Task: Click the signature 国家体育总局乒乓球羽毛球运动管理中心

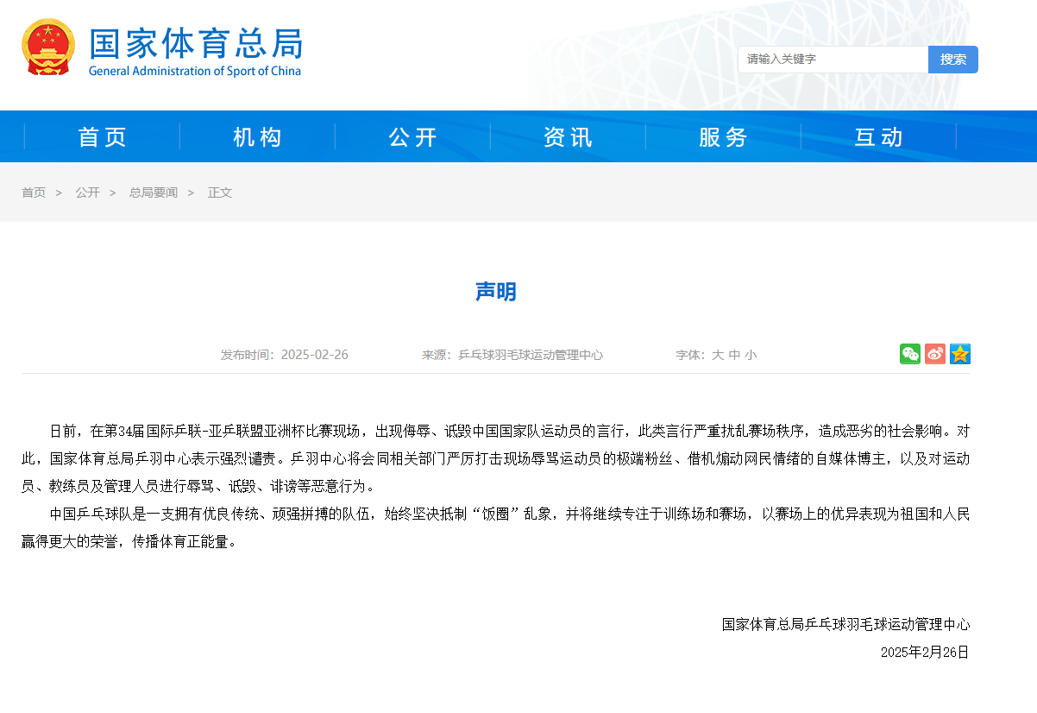Action: 846,624
